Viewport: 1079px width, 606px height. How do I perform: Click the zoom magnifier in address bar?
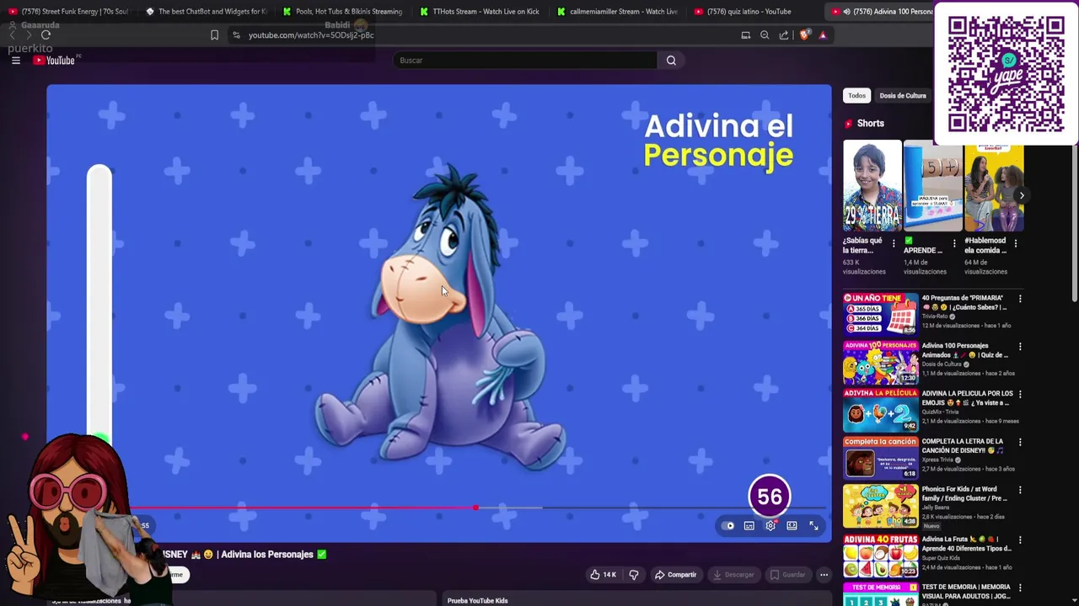click(765, 35)
